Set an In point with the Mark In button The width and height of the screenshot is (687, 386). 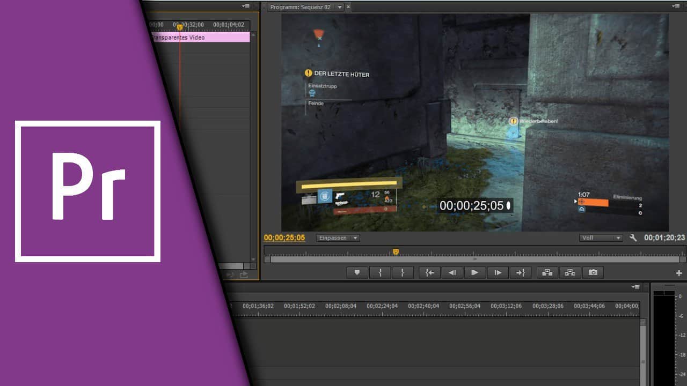[x=380, y=272]
